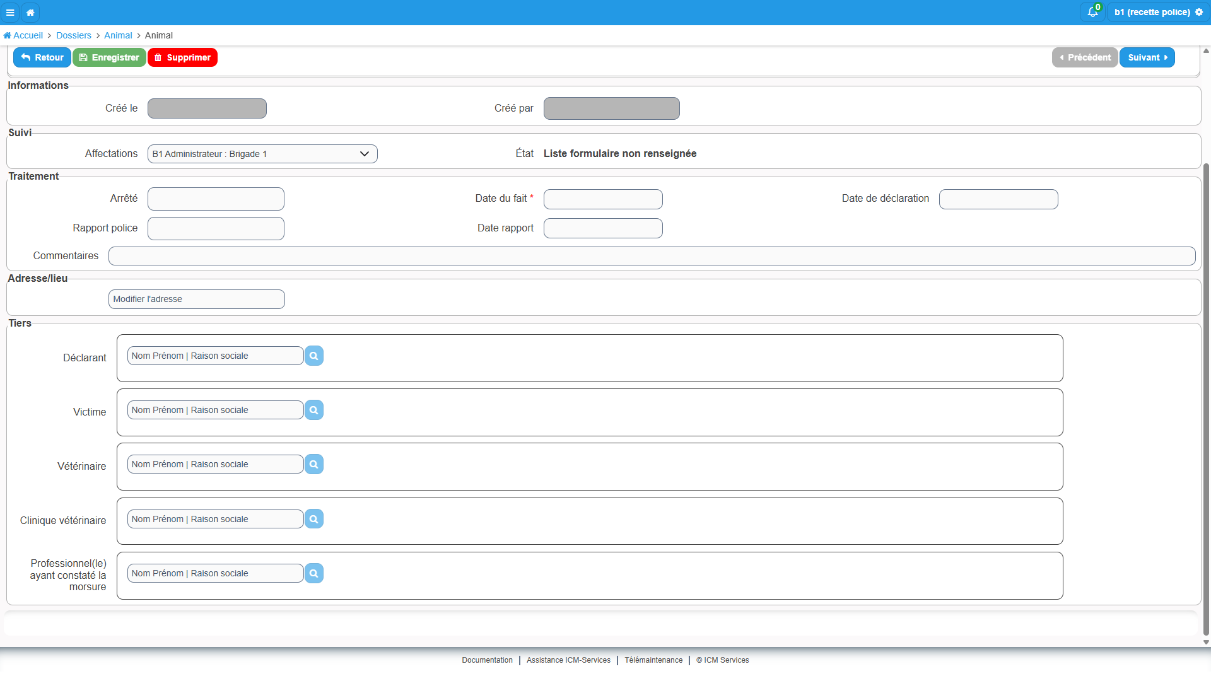The height and width of the screenshot is (681, 1211).
Task: Click the Clinique vétérinaire name input
Action: [x=216, y=519]
